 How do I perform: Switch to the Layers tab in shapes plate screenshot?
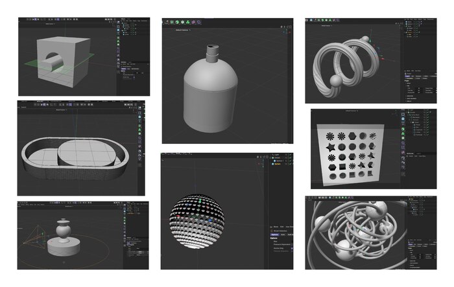[418, 154]
